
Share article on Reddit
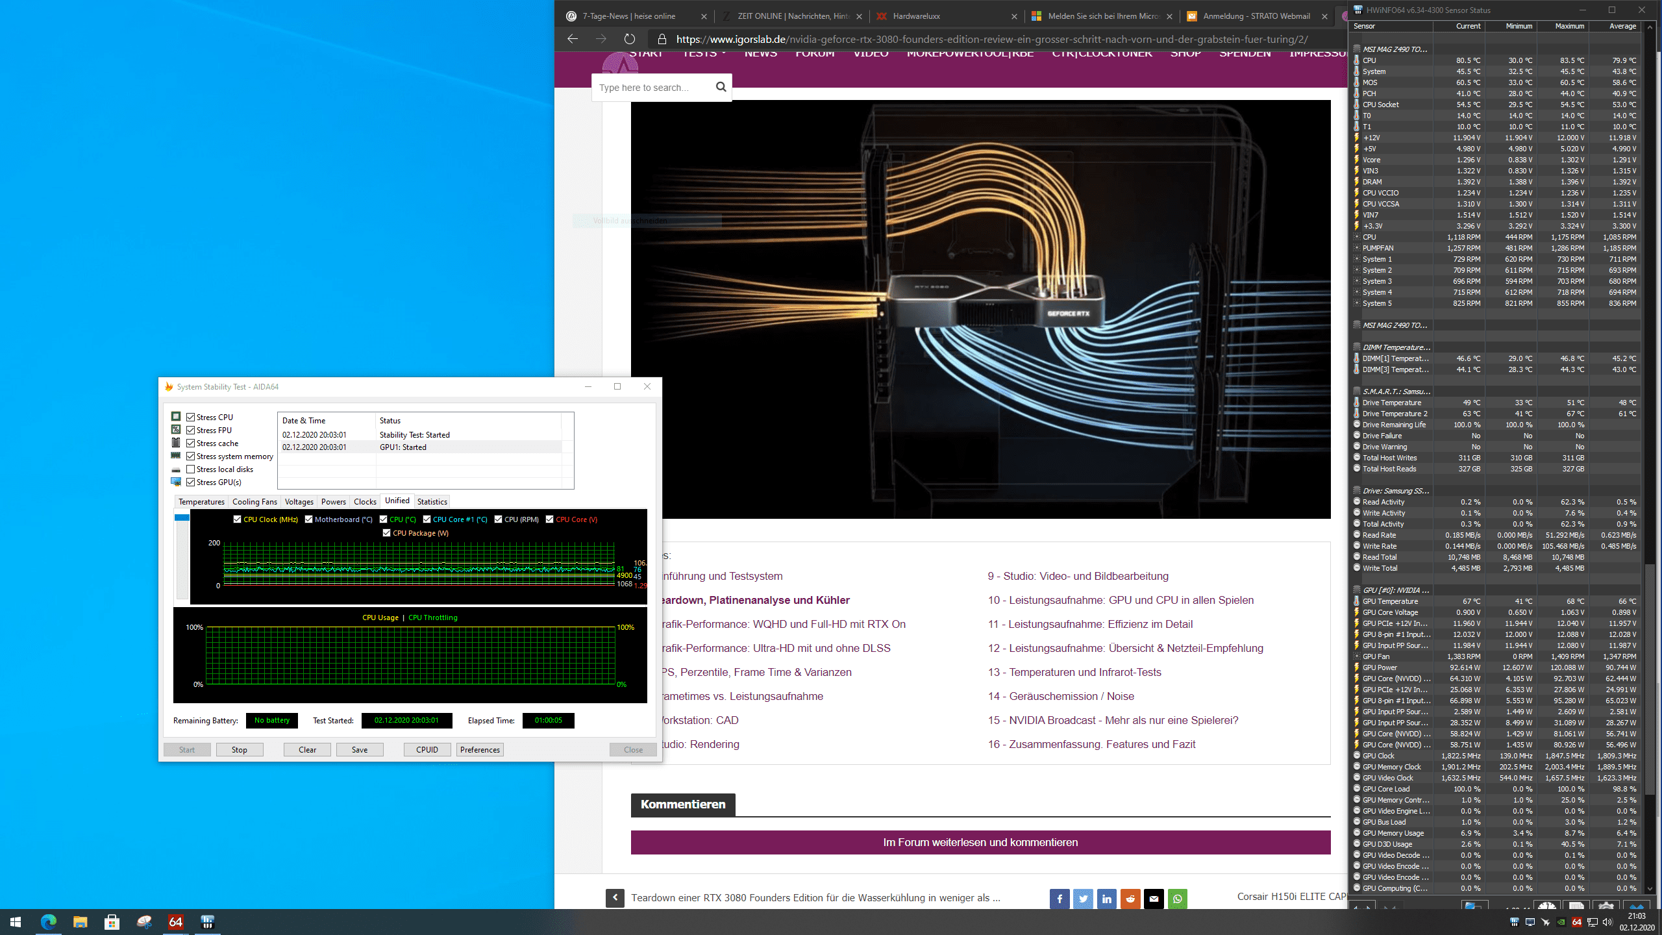click(1130, 899)
